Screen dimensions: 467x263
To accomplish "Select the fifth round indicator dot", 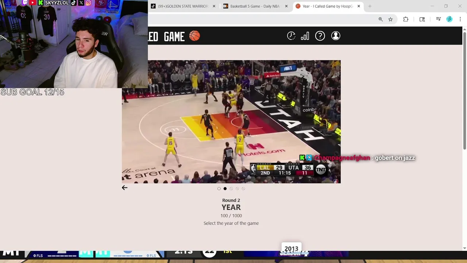I will 243,188.
